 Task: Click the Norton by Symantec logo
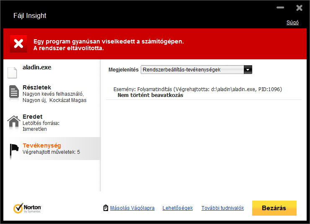(x=27, y=208)
